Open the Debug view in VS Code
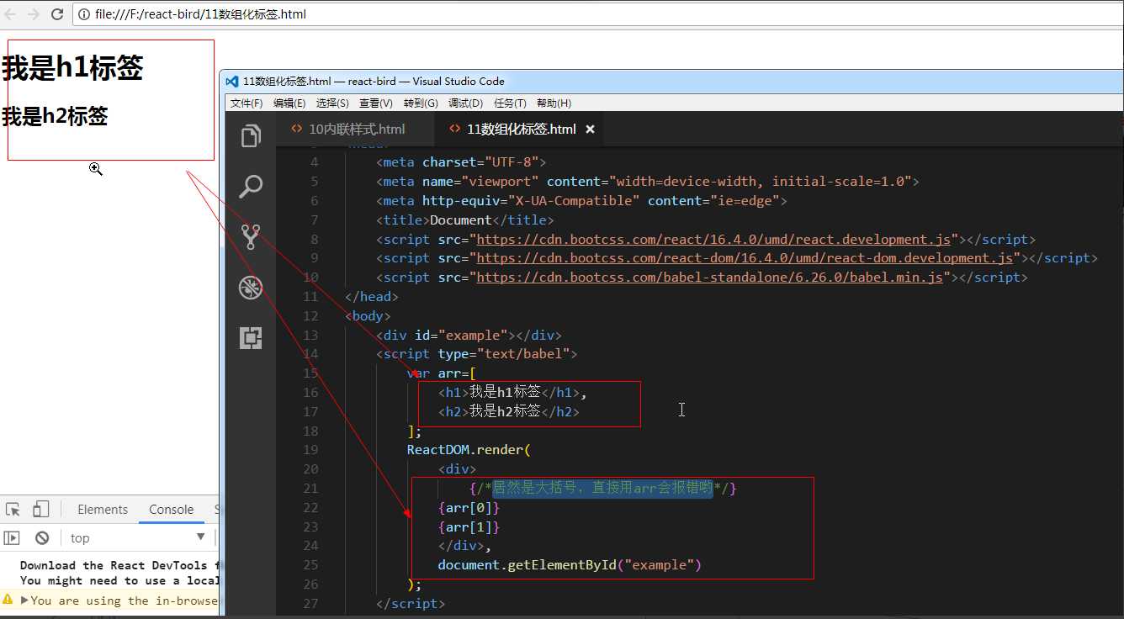1124x619 pixels. pyautogui.click(x=251, y=288)
